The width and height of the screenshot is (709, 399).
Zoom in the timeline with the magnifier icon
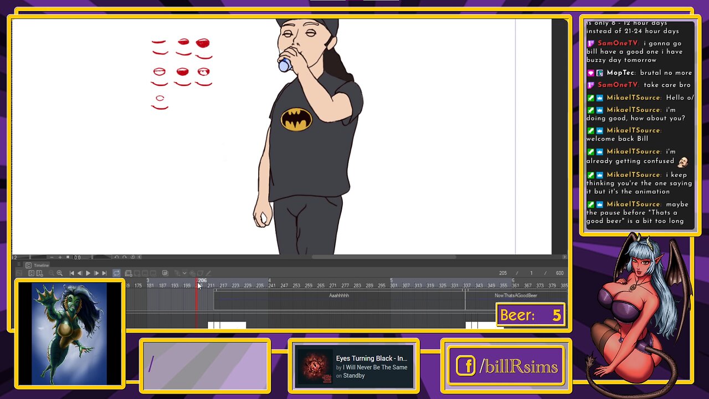60,273
